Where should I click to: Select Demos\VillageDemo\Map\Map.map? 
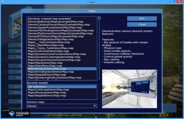coord(62,39)
